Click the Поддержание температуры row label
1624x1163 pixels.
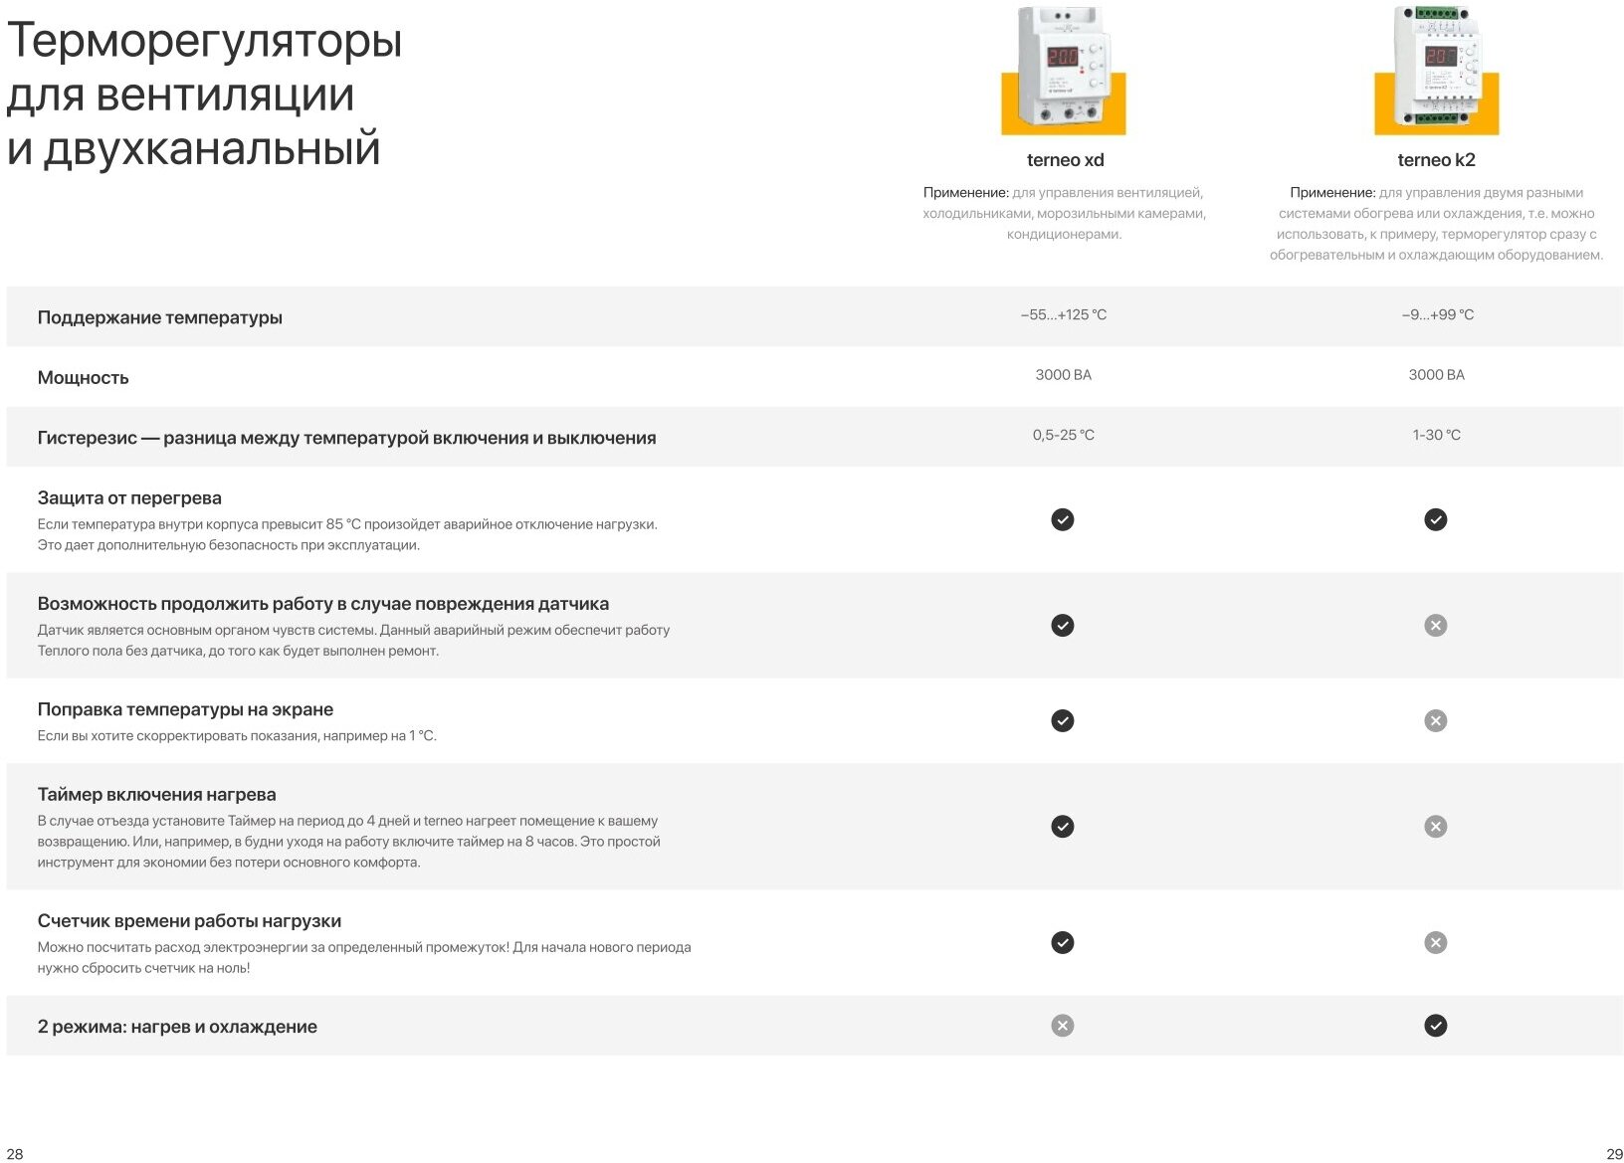tap(159, 317)
